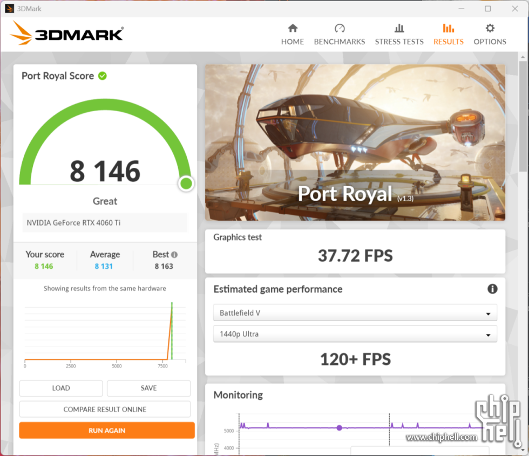Click the purple marker dot on the monitoring graph
529x456 pixels.
coord(340,427)
